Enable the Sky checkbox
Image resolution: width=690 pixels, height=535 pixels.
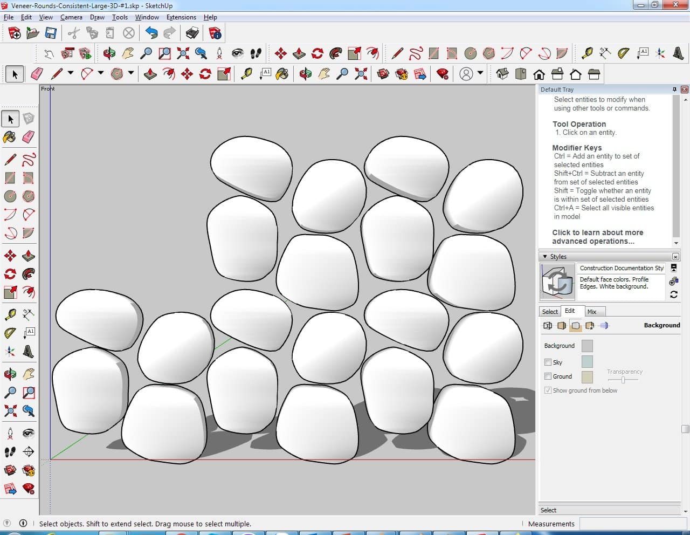click(x=548, y=362)
